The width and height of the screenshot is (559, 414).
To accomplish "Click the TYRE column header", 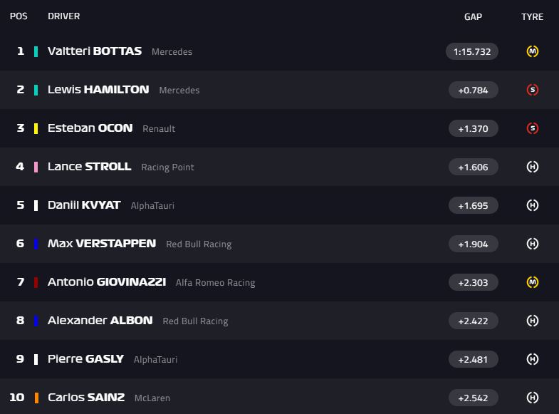I will pyautogui.click(x=532, y=16).
